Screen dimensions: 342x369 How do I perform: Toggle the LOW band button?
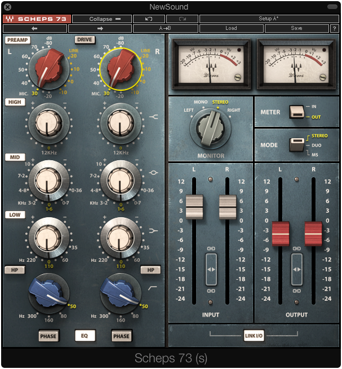[x=15, y=214]
